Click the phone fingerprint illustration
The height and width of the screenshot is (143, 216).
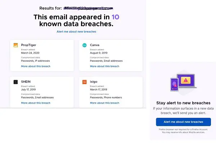[x=174, y=84]
